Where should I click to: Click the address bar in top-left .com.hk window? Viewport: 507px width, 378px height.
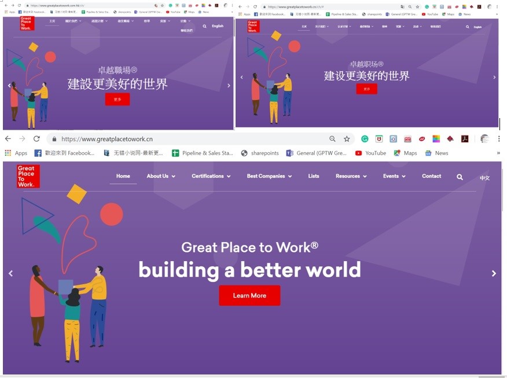click(x=94, y=5)
